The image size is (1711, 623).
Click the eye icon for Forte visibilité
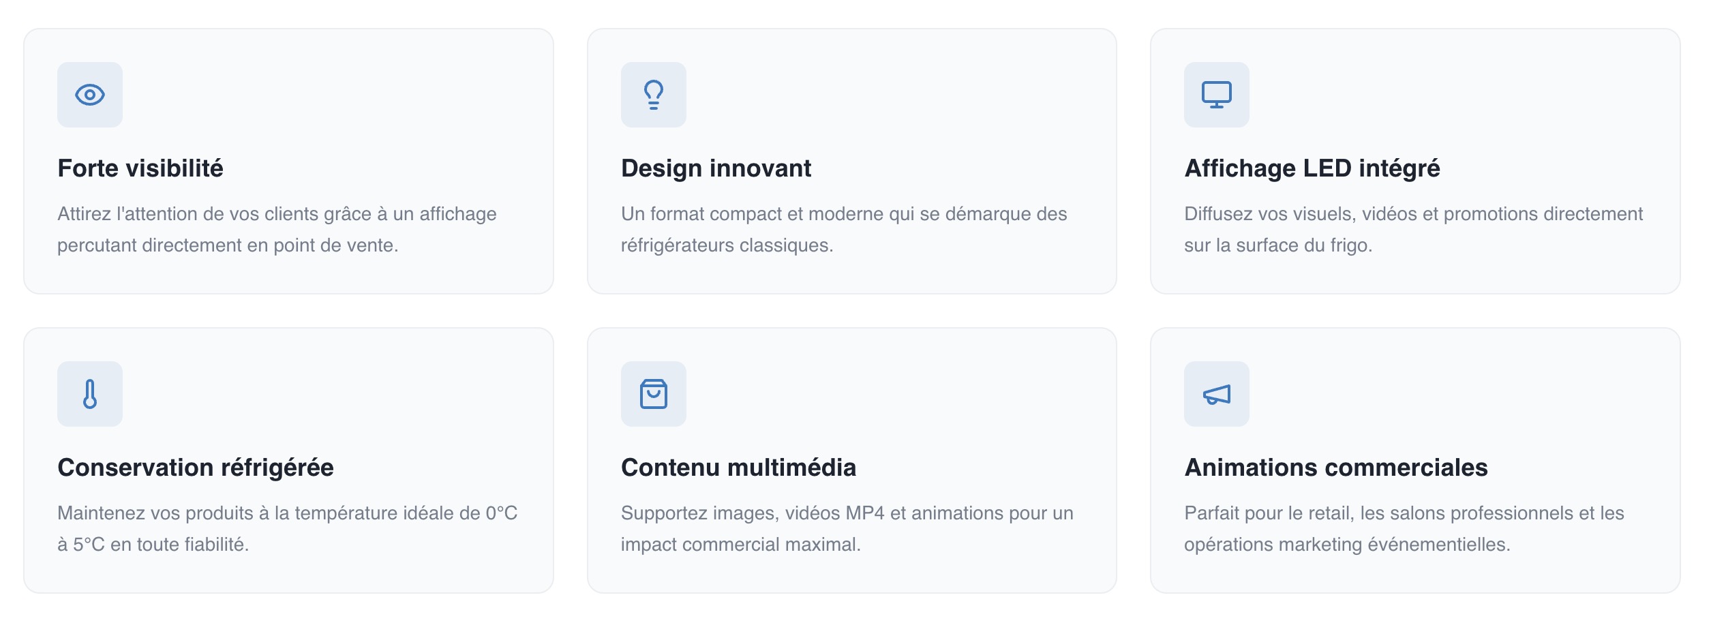pyautogui.click(x=90, y=95)
